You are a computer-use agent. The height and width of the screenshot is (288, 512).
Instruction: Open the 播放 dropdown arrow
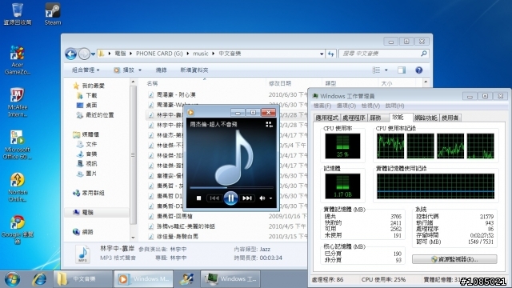click(140, 70)
